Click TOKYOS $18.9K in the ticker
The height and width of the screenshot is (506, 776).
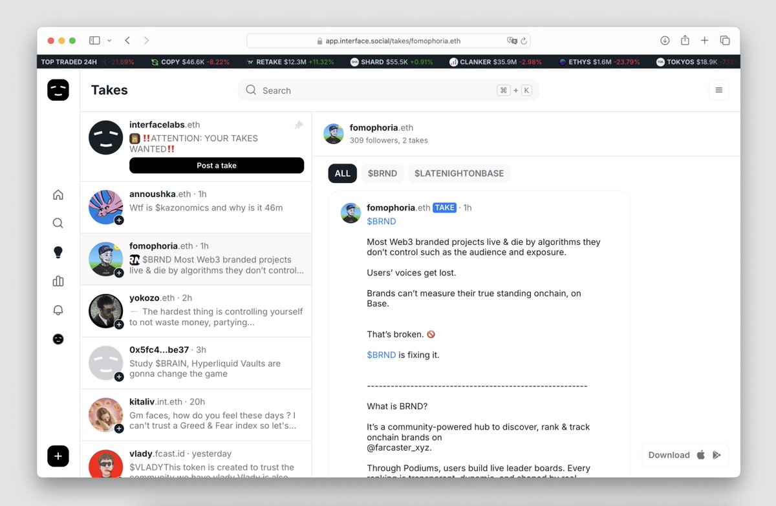[697, 62]
